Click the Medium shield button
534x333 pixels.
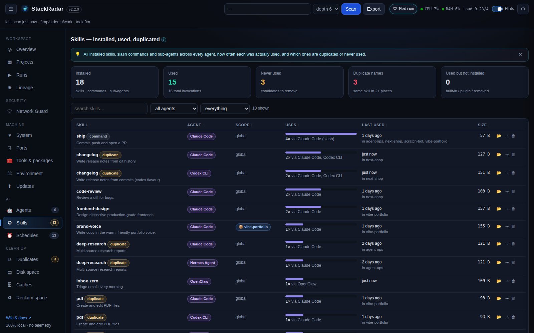(403, 9)
